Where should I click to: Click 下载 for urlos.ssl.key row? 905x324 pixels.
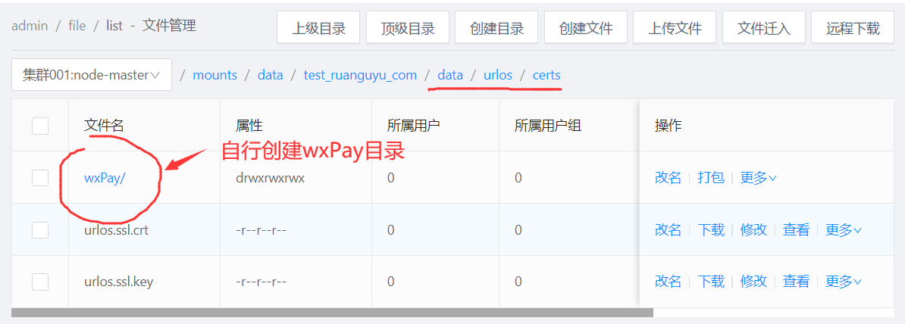(x=710, y=282)
